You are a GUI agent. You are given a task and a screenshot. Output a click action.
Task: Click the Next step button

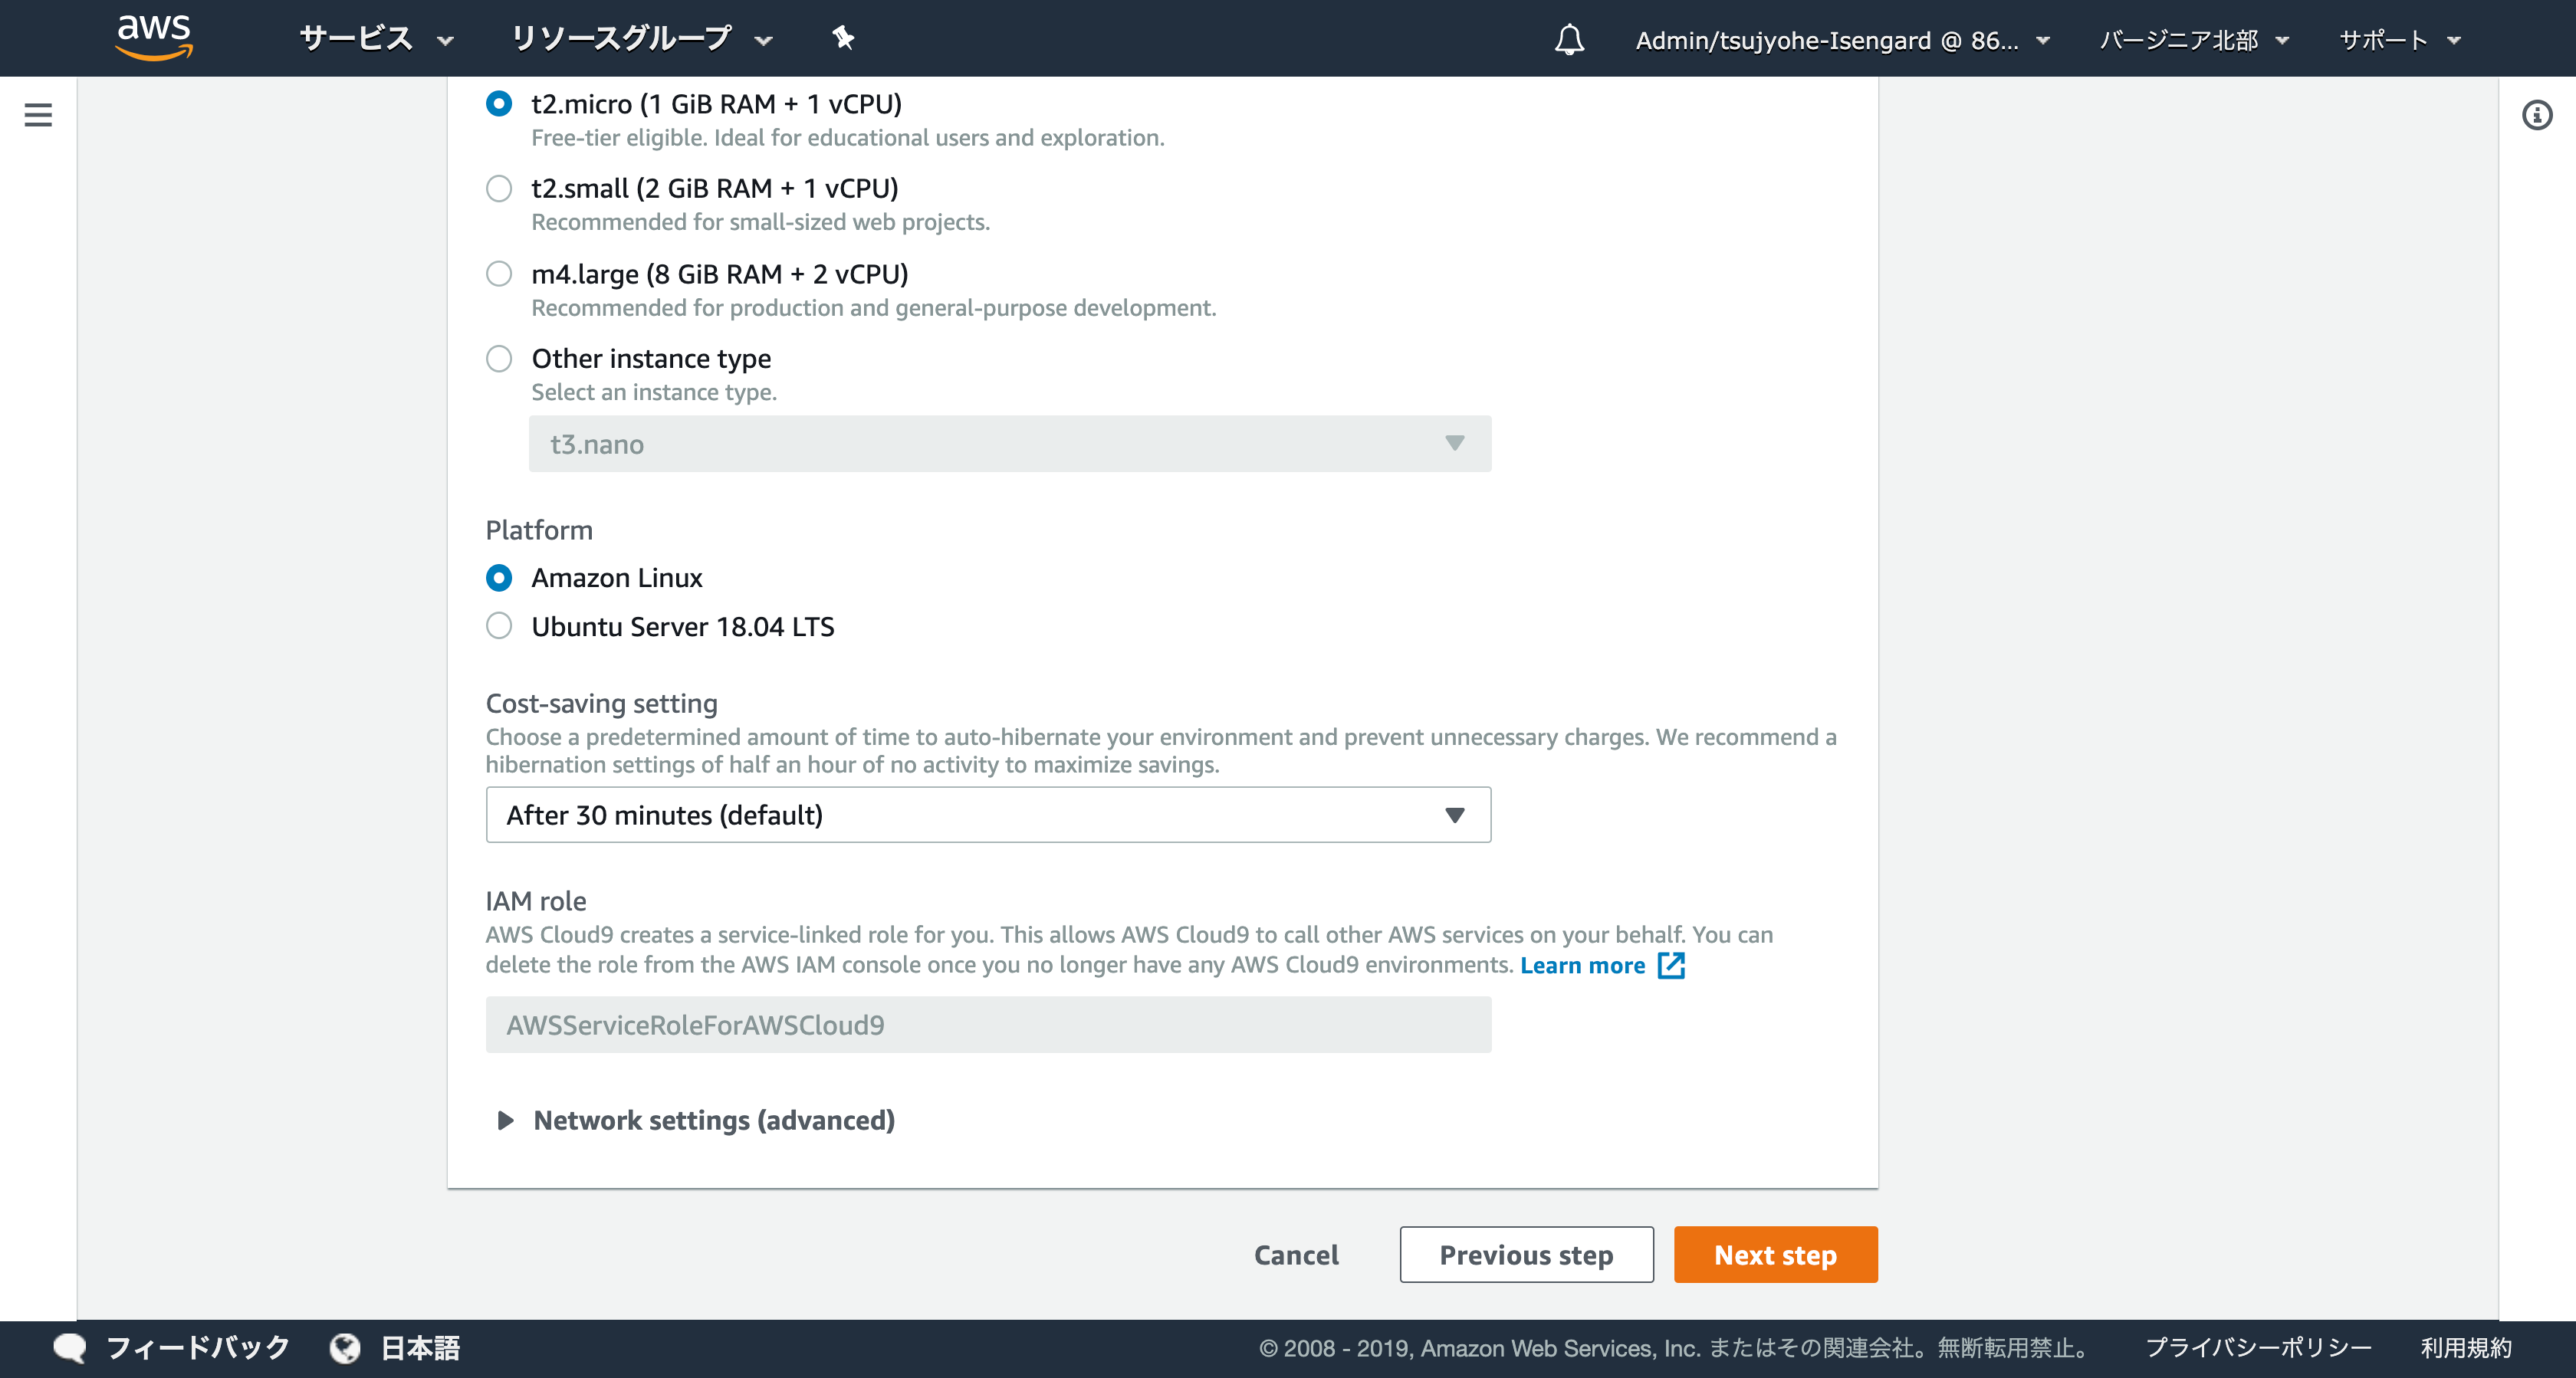[x=1776, y=1255]
